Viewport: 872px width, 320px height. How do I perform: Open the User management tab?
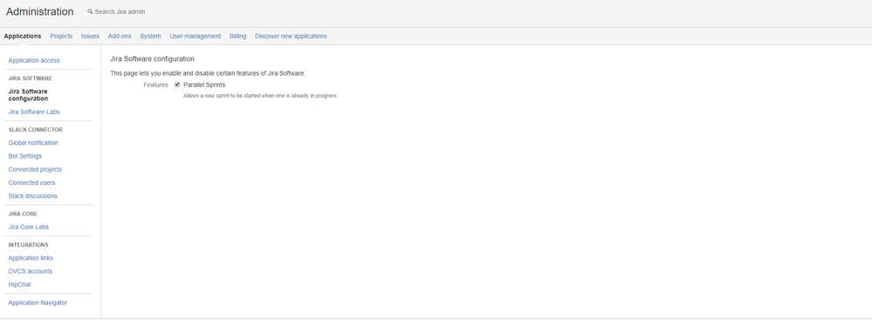[196, 36]
